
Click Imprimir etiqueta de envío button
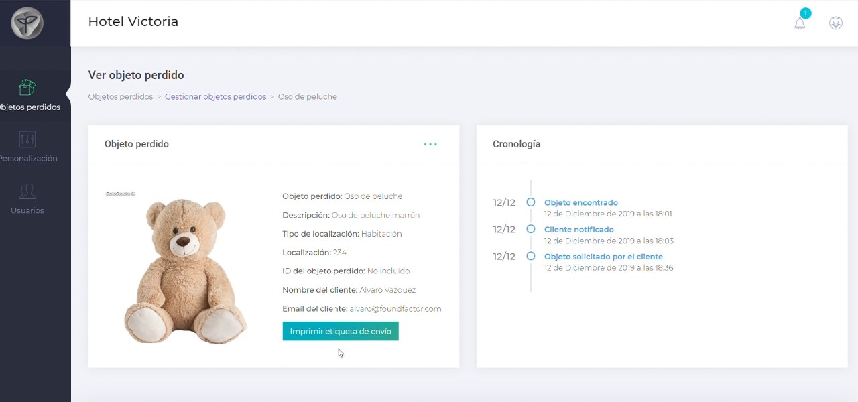(x=341, y=331)
